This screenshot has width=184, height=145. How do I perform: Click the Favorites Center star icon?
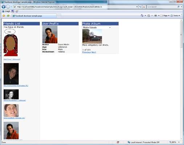4,16
